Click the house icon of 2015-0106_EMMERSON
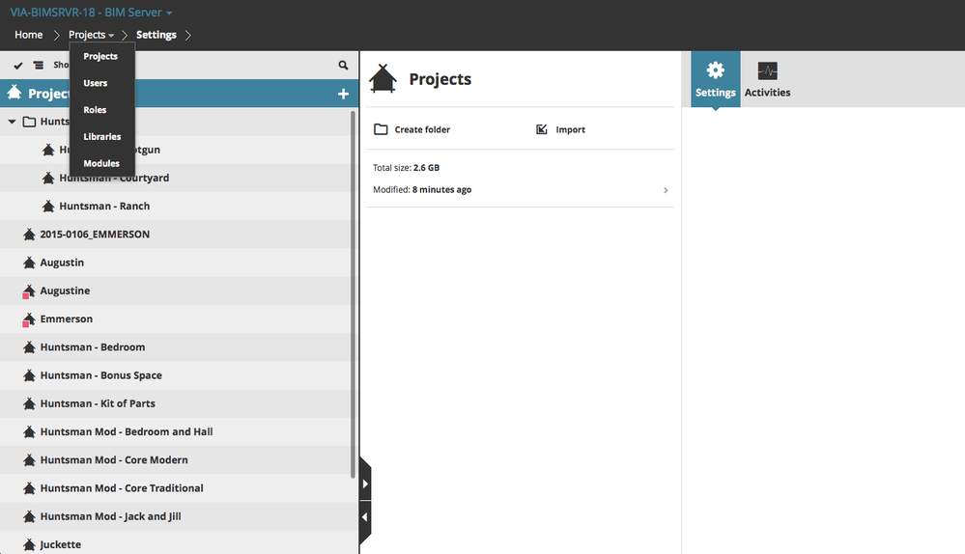Image resolution: width=965 pixels, height=554 pixels. coord(29,235)
